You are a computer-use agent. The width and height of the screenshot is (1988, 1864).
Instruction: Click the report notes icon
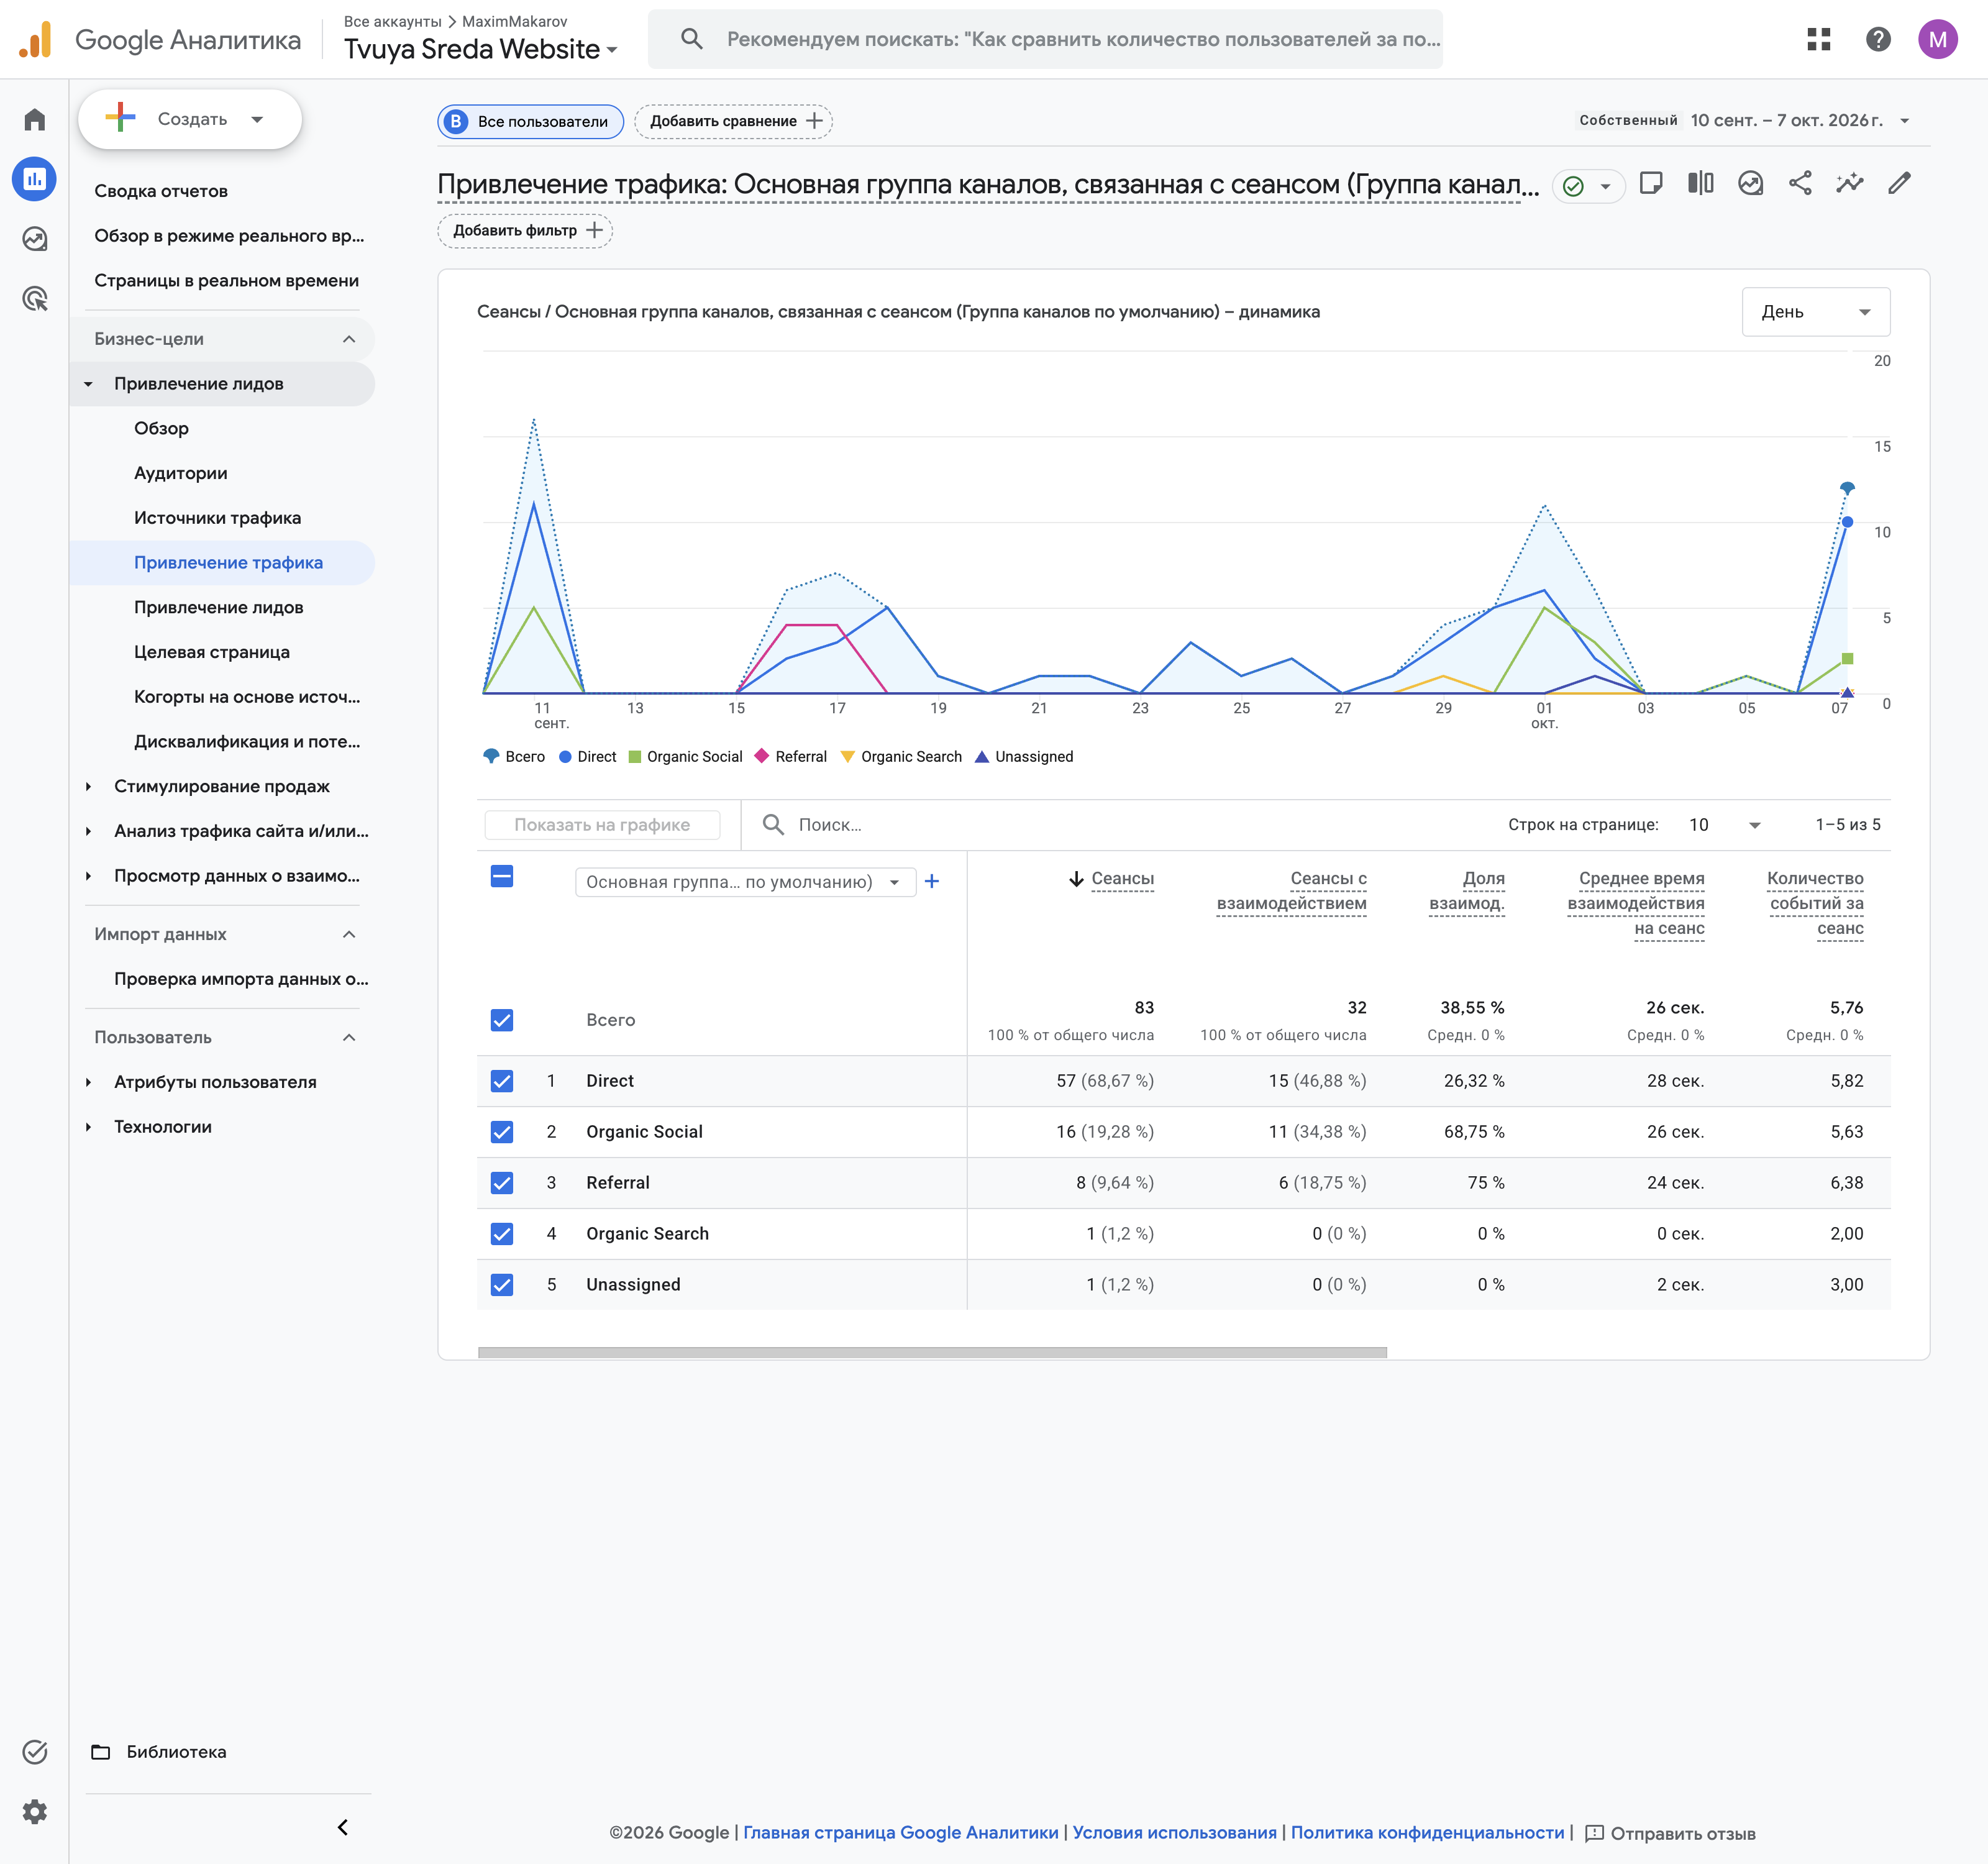point(1651,183)
